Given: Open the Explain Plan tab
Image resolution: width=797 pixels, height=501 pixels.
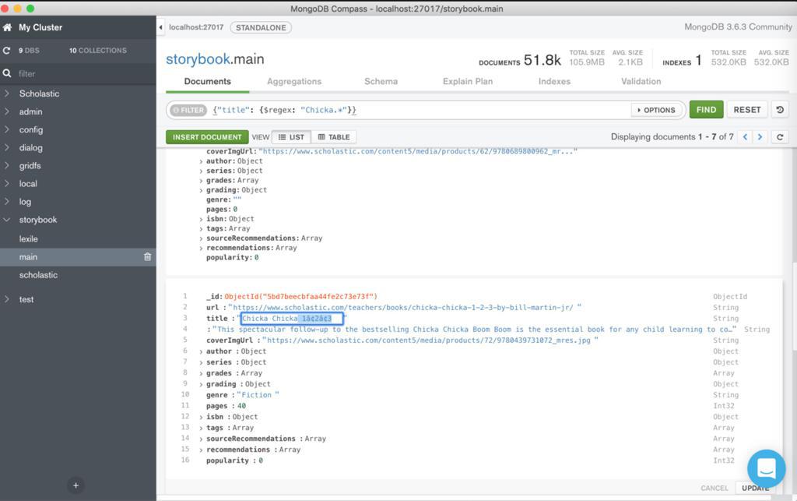Looking at the screenshot, I should point(468,81).
